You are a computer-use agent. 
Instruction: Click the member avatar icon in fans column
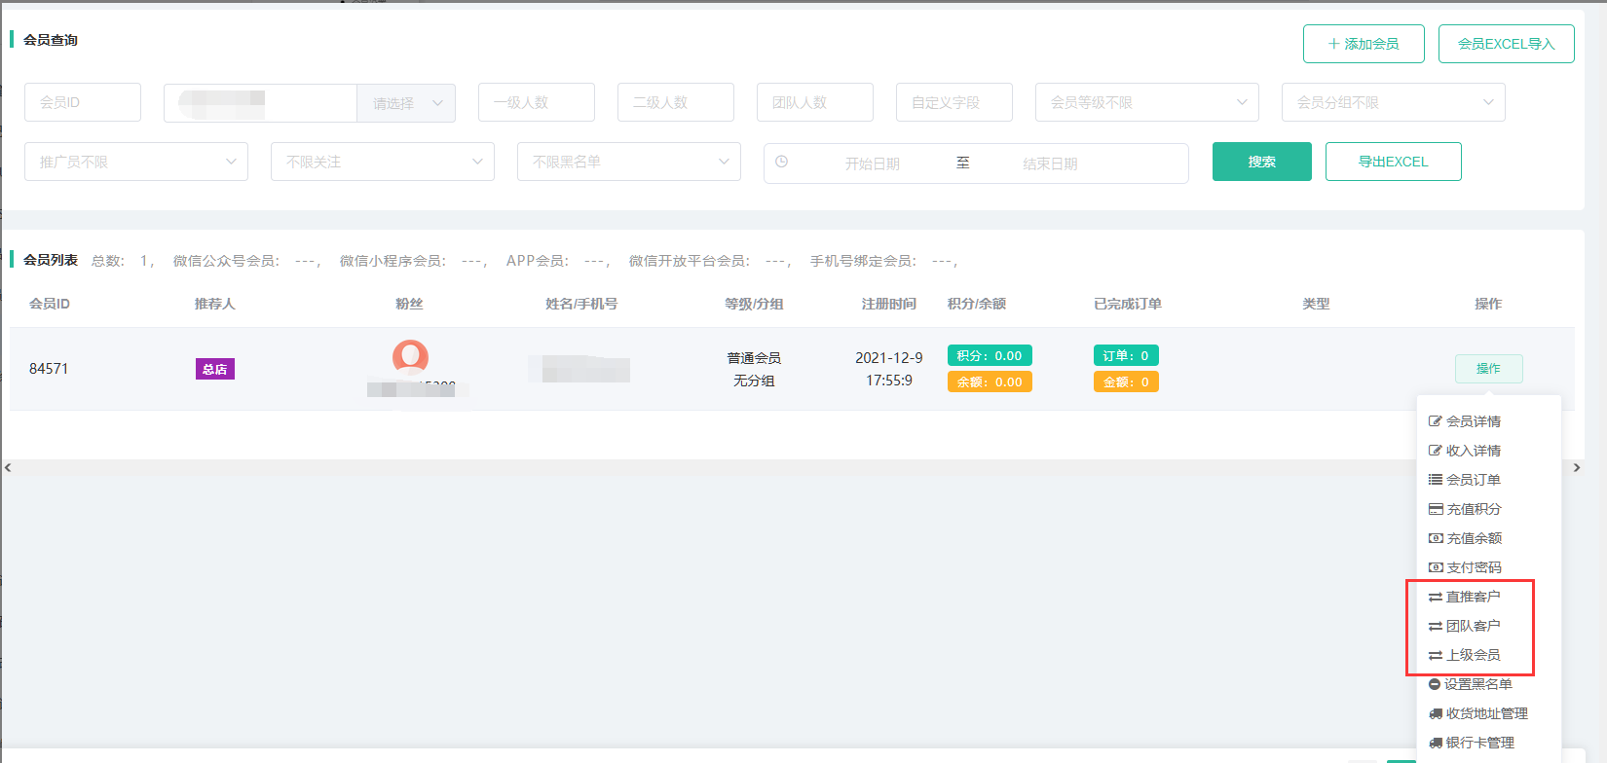(x=410, y=356)
